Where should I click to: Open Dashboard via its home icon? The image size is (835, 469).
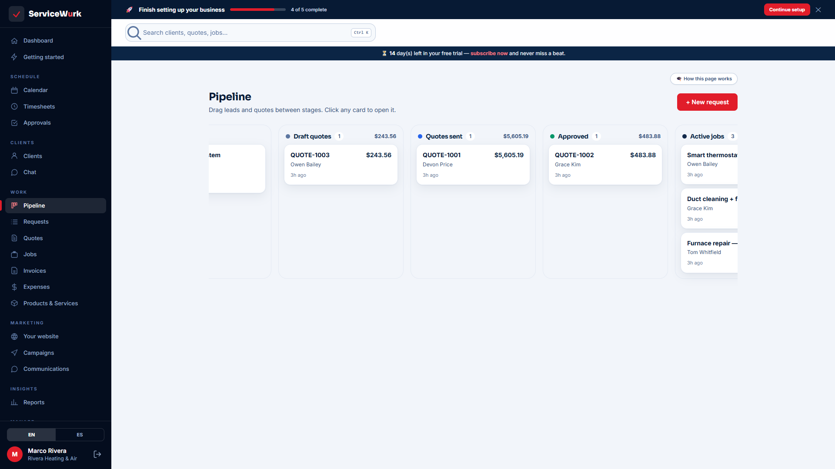(14, 41)
